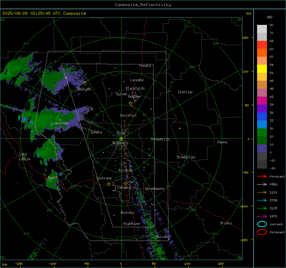Select the 33 dBZ blue swatch
This screenshot has height=268, width=286.
pyautogui.click(x=262, y=117)
